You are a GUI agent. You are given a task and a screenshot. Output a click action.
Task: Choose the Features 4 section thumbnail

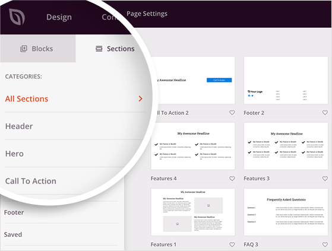(x=193, y=146)
